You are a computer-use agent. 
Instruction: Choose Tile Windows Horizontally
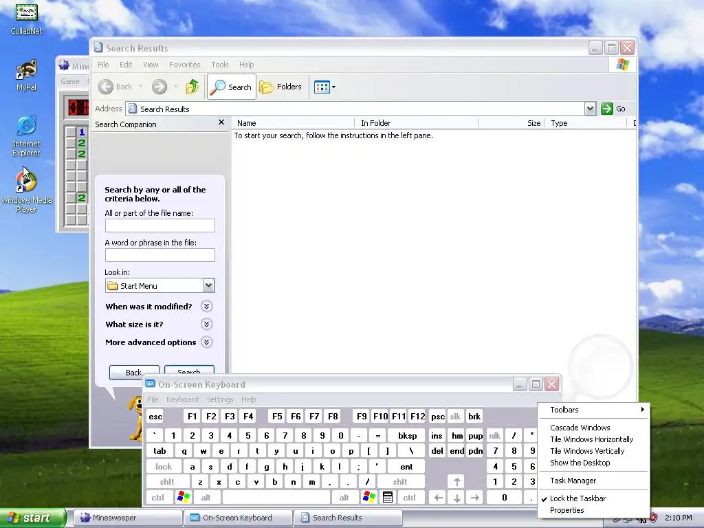pos(593,439)
